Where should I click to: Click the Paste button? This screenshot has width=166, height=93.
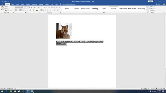coord(2,9)
